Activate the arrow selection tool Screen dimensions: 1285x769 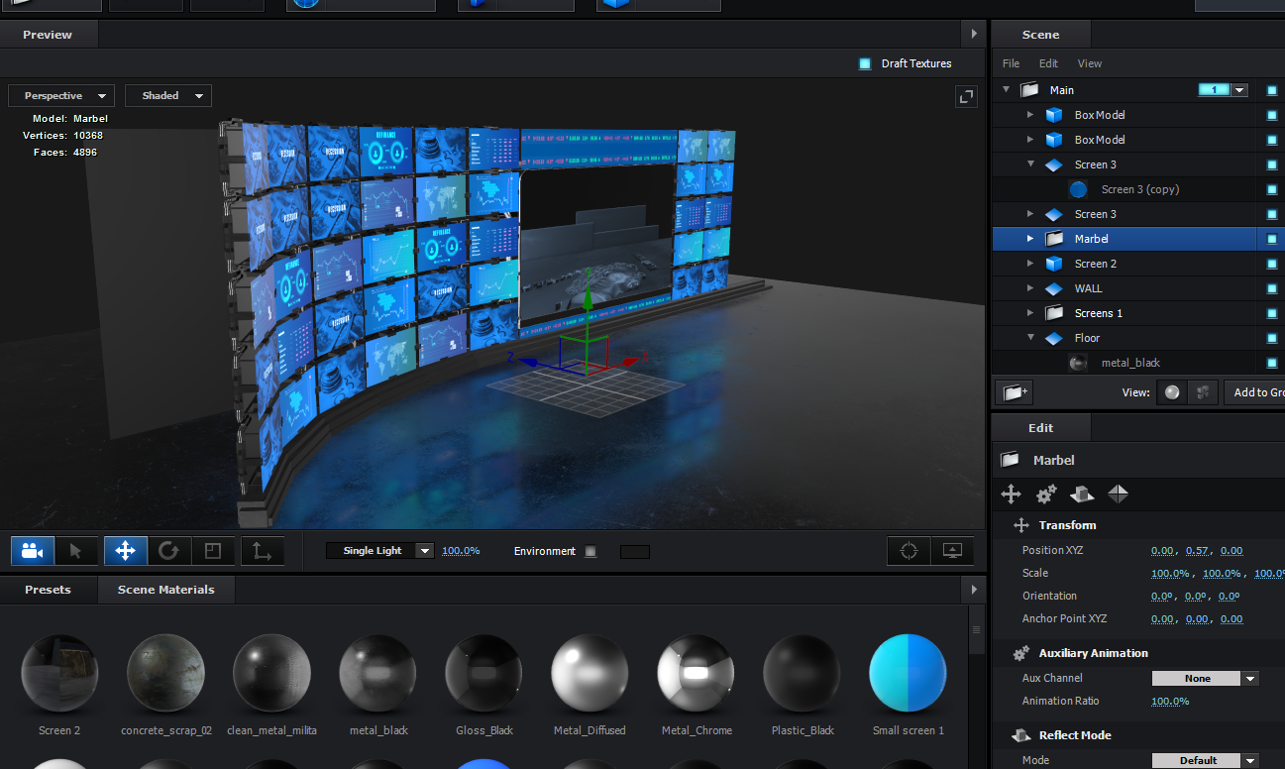(x=76, y=551)
